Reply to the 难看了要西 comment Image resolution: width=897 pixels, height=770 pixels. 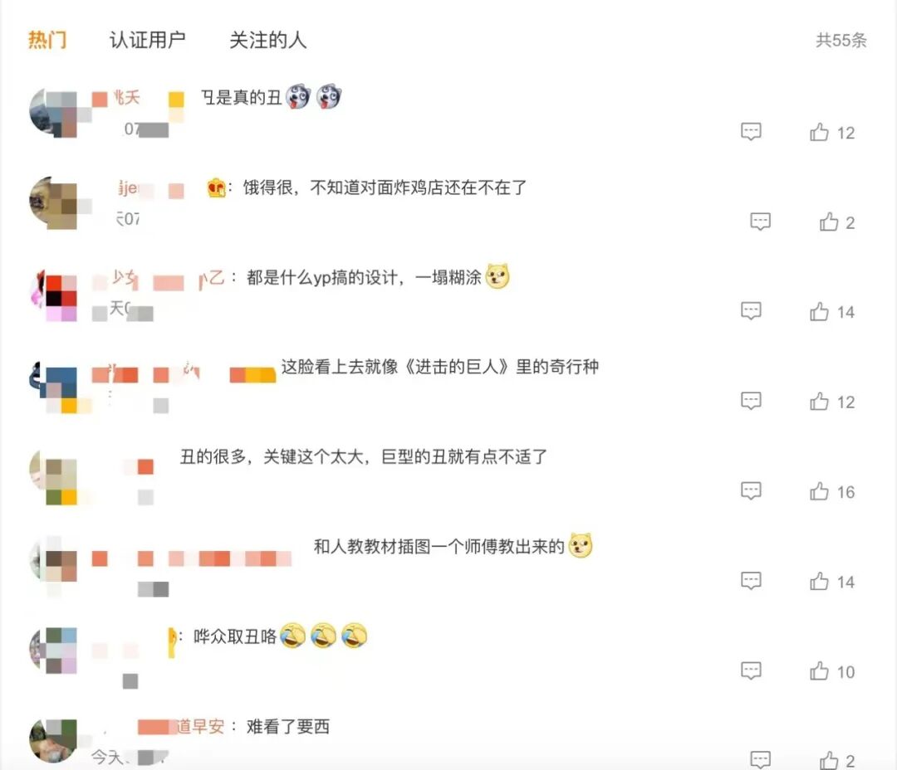point(760,760)
